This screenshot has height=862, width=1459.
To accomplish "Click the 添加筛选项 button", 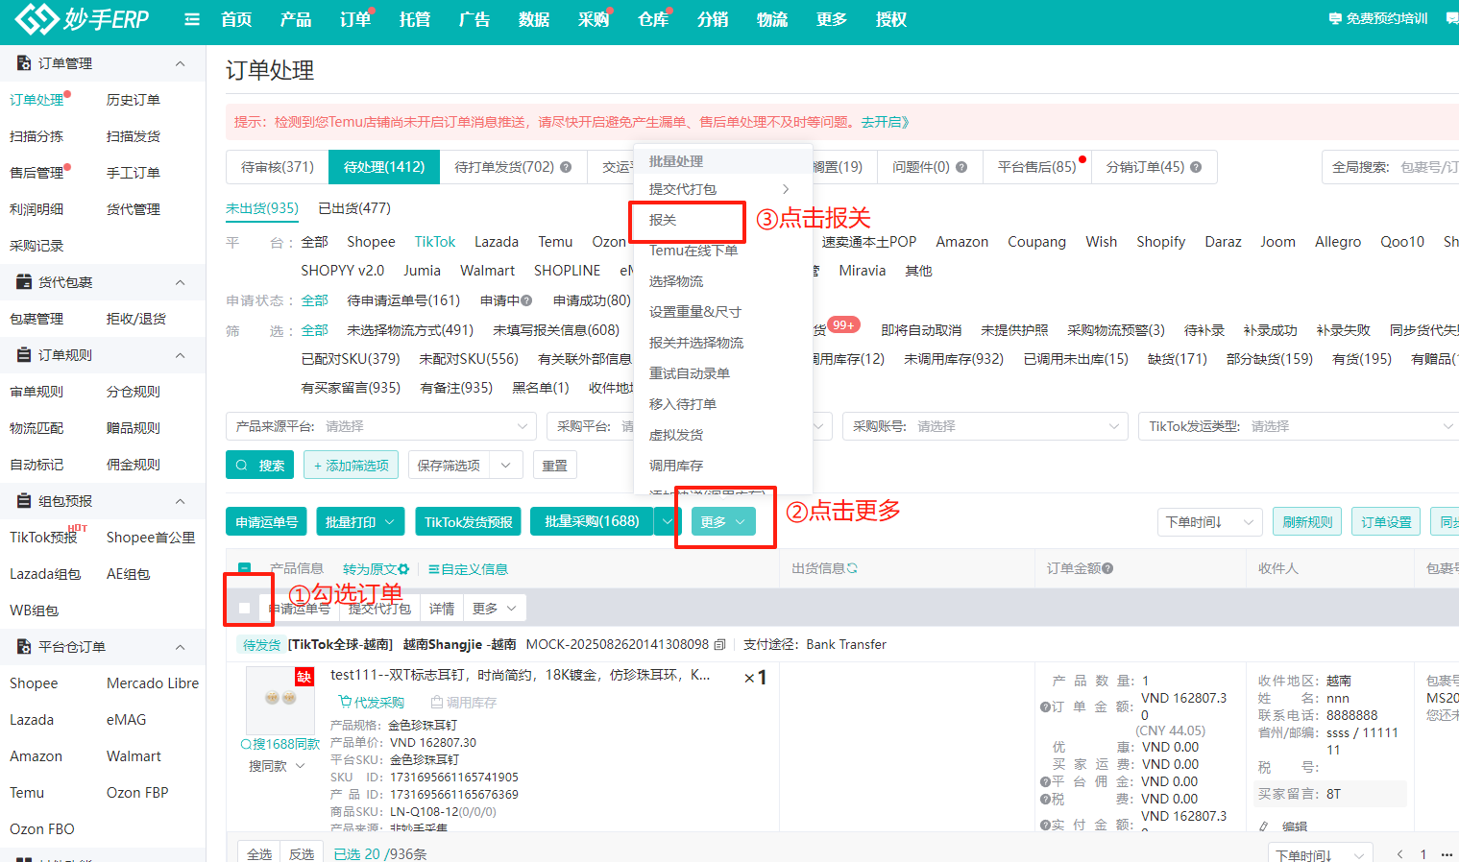I will [351, 466].
